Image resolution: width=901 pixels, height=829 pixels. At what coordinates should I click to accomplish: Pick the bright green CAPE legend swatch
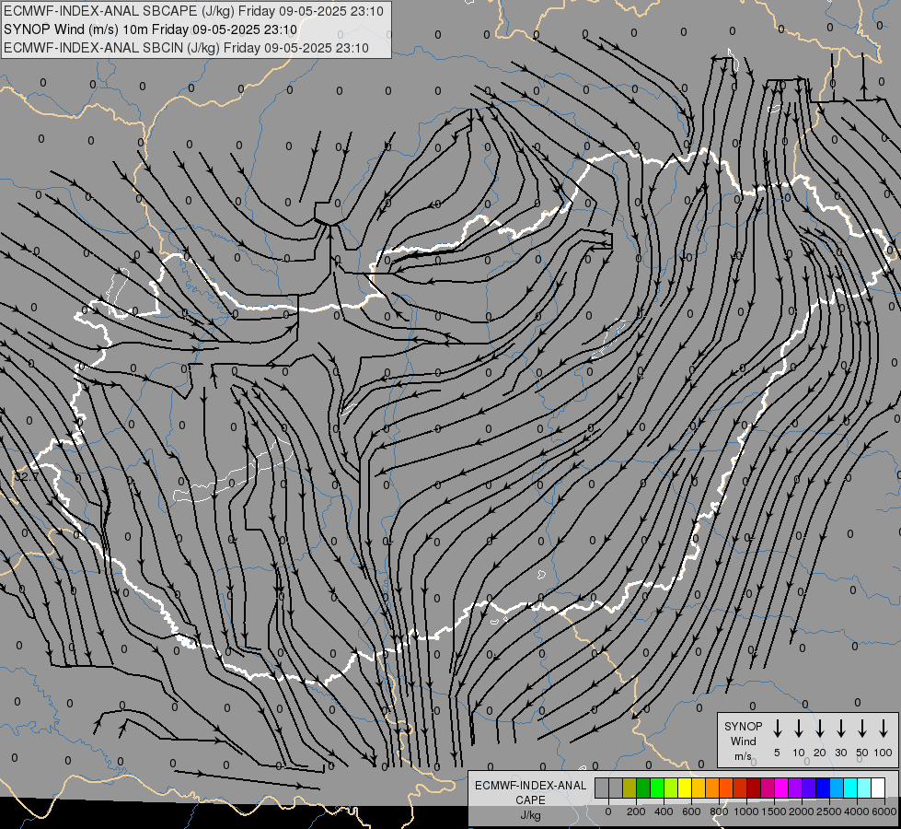[657, 788]
